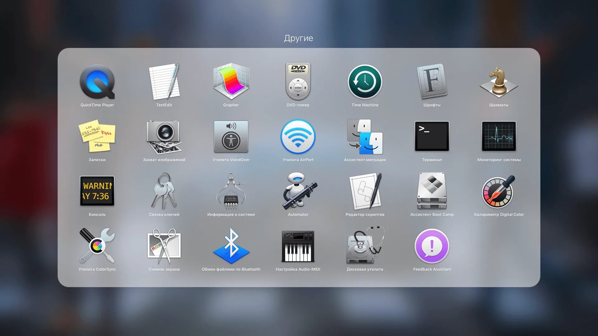Open Консоль log viewer
Image resolution: width=598 pixels, height=336 pixels.
97,191
